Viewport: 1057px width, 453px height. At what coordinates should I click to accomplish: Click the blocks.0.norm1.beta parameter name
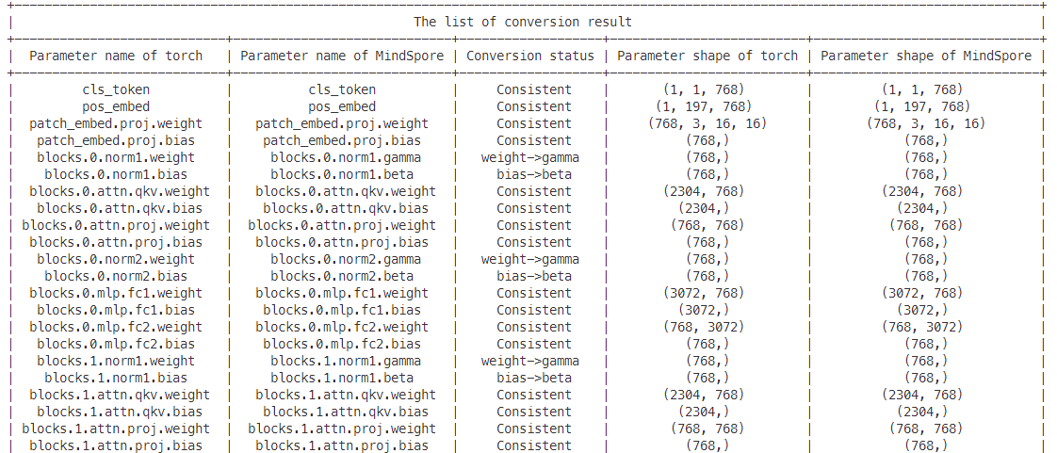342,174
